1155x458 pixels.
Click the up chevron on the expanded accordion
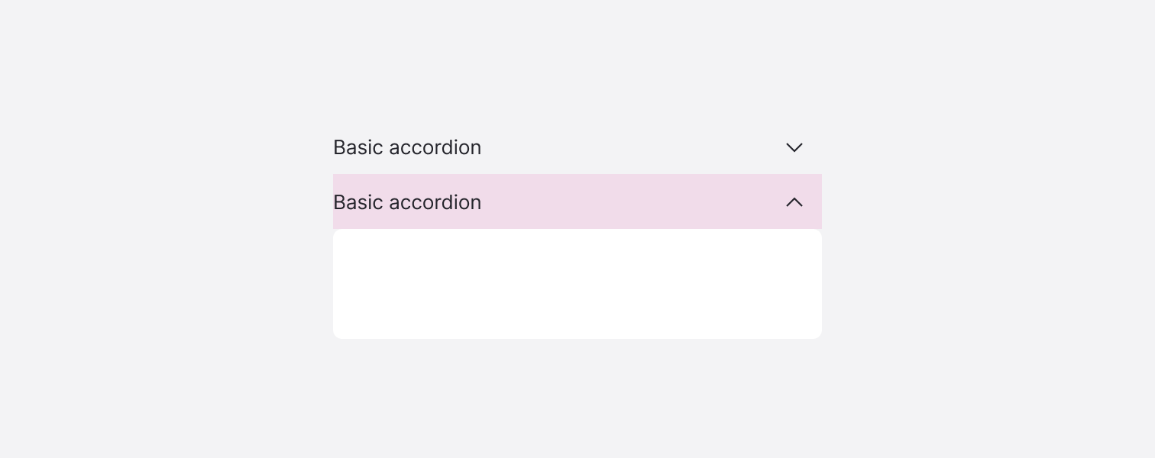tap(794, 202)
